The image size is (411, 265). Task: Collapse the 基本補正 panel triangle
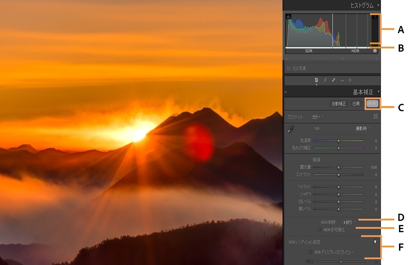pyautogui.click(x=378, y=92)
